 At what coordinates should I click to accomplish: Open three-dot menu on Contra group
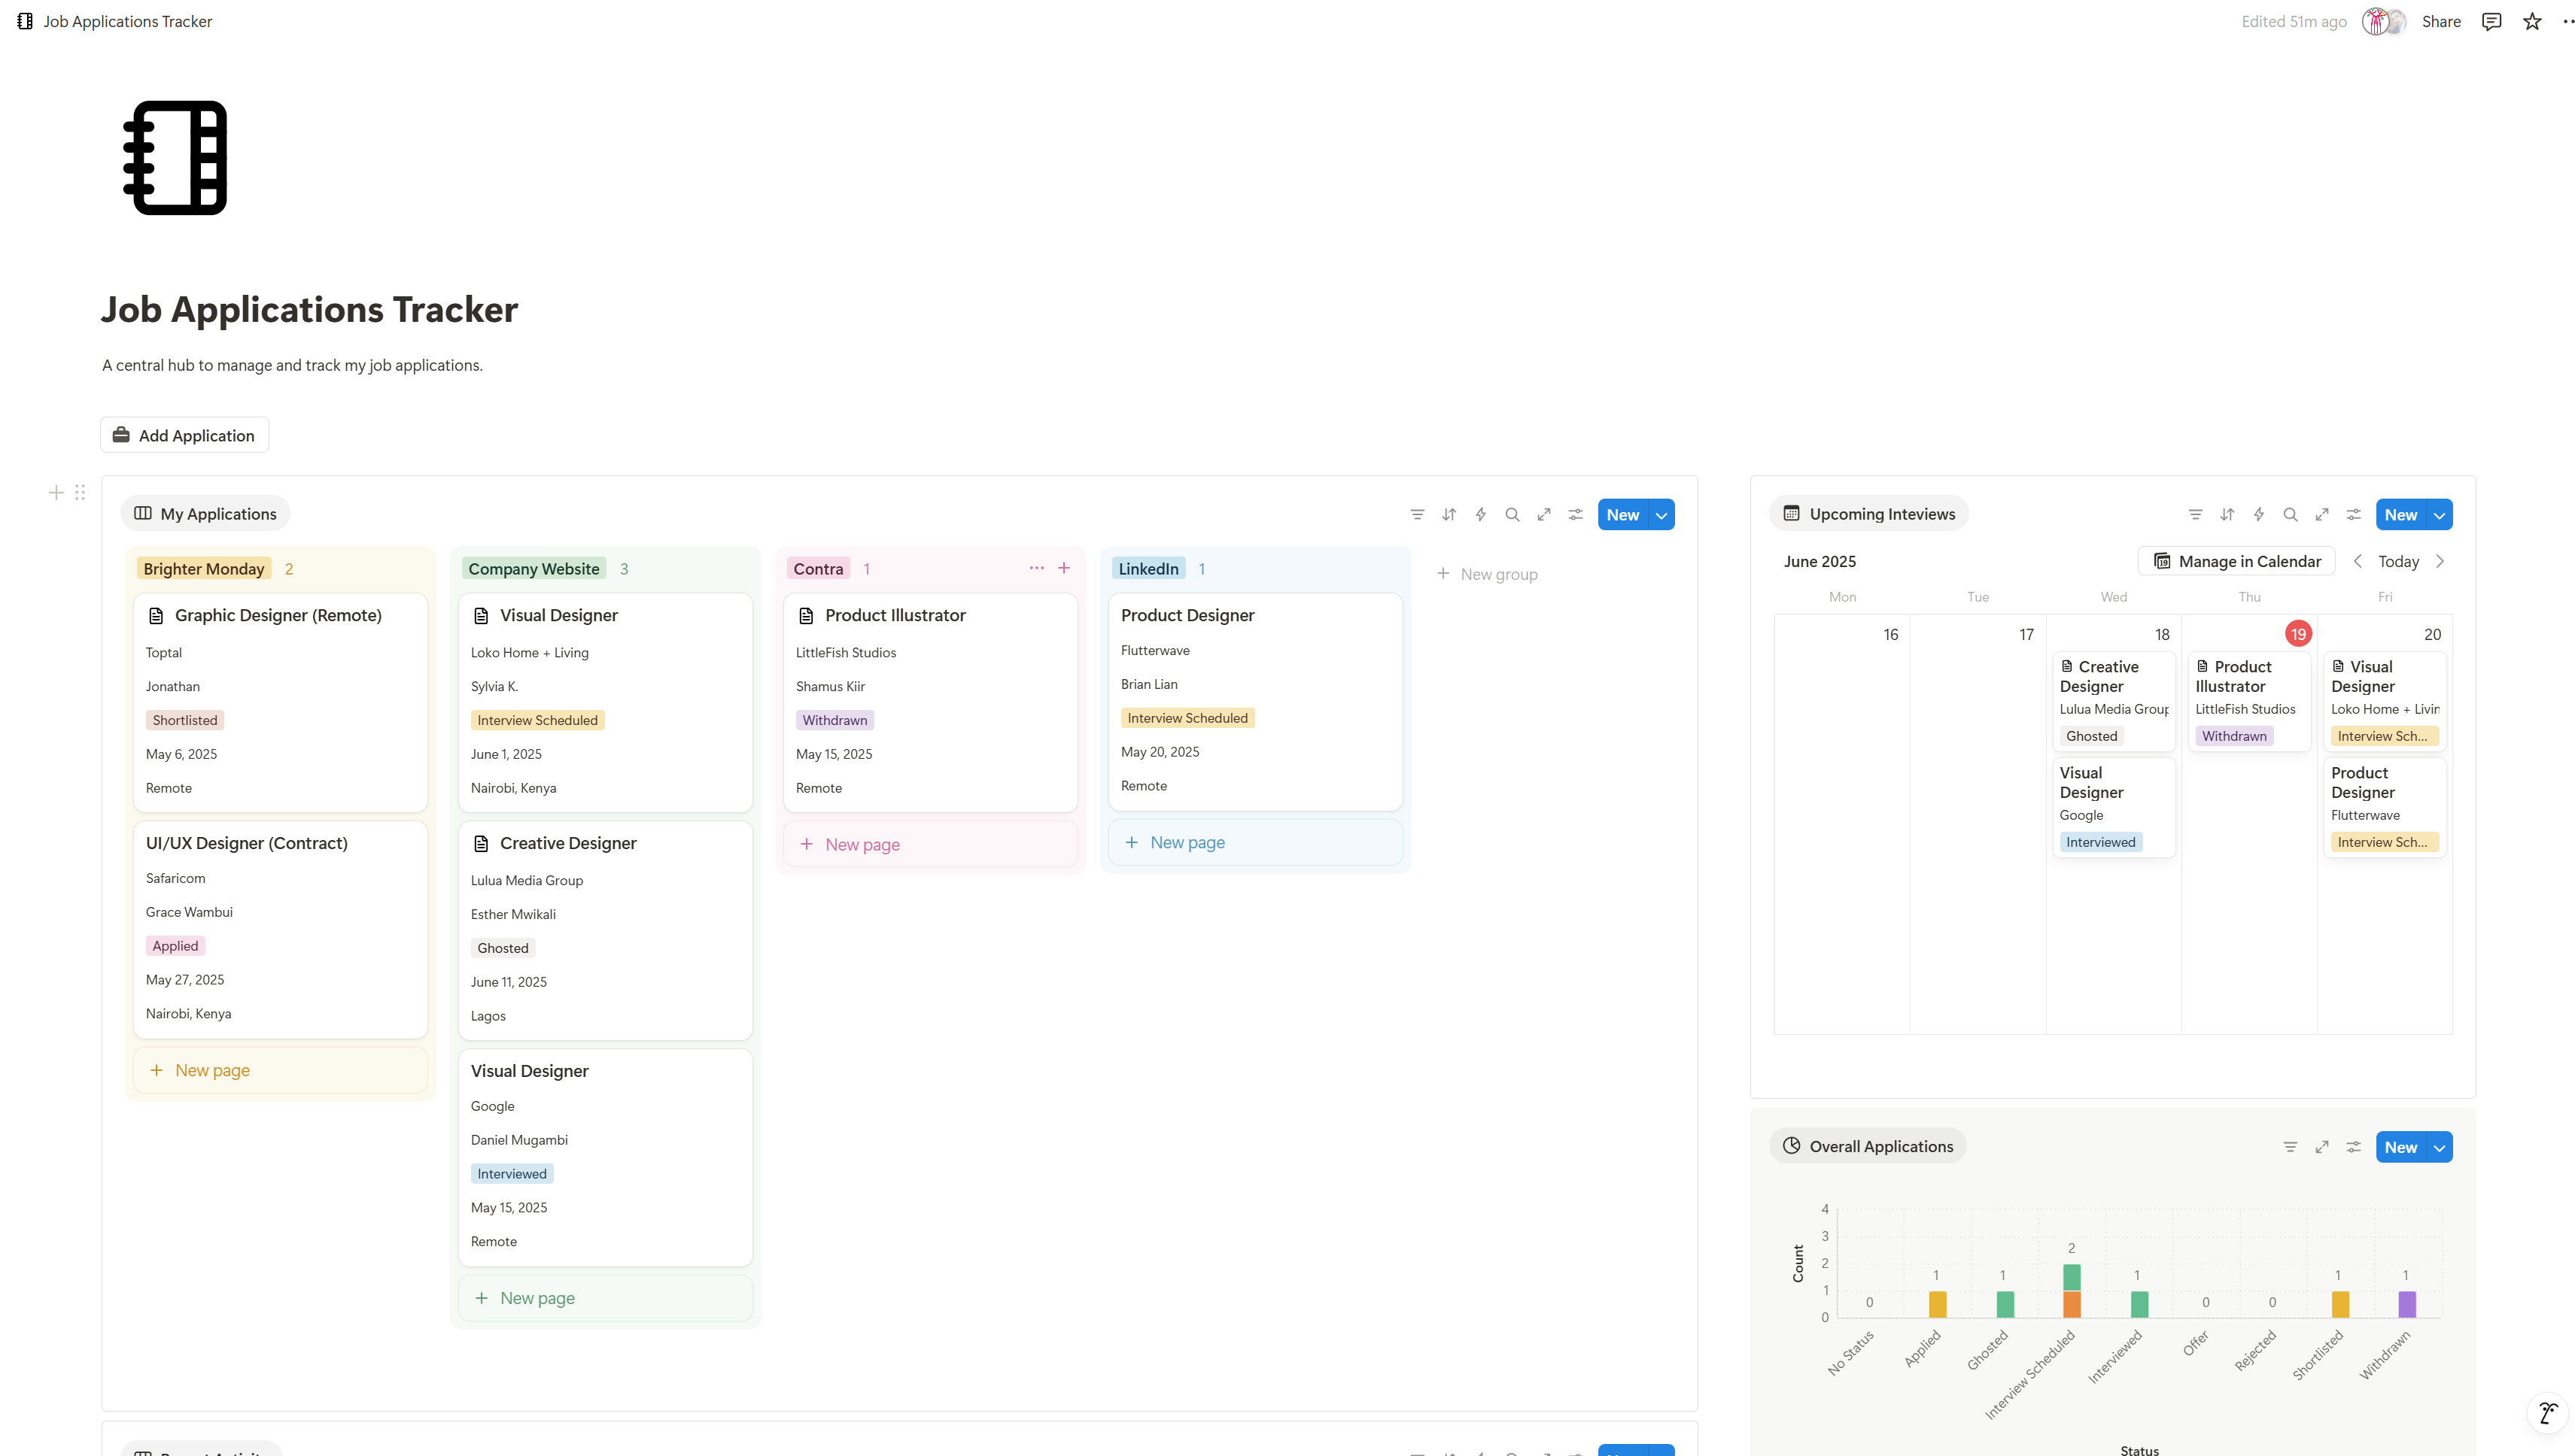(1036, 568)
